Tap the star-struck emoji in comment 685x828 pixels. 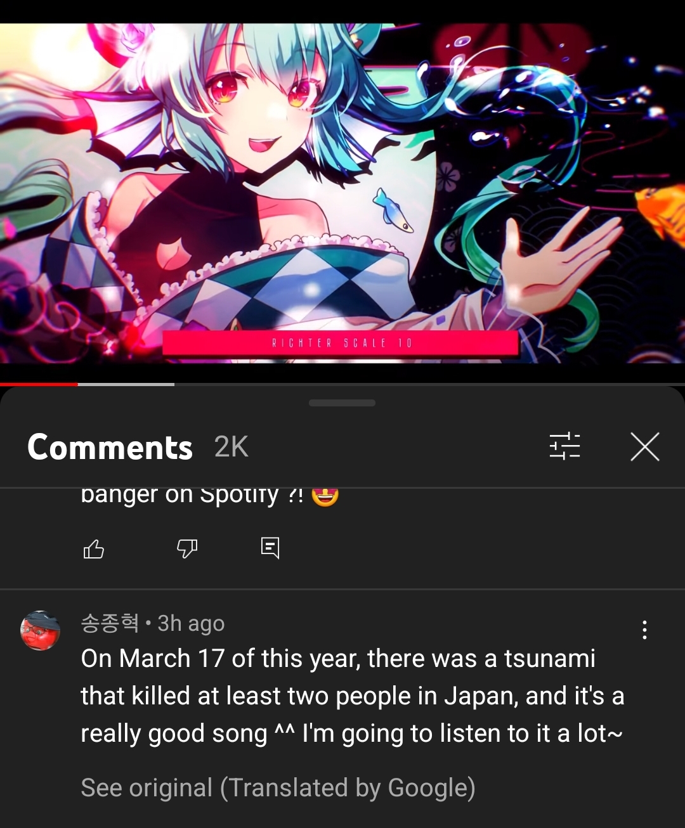325,495
